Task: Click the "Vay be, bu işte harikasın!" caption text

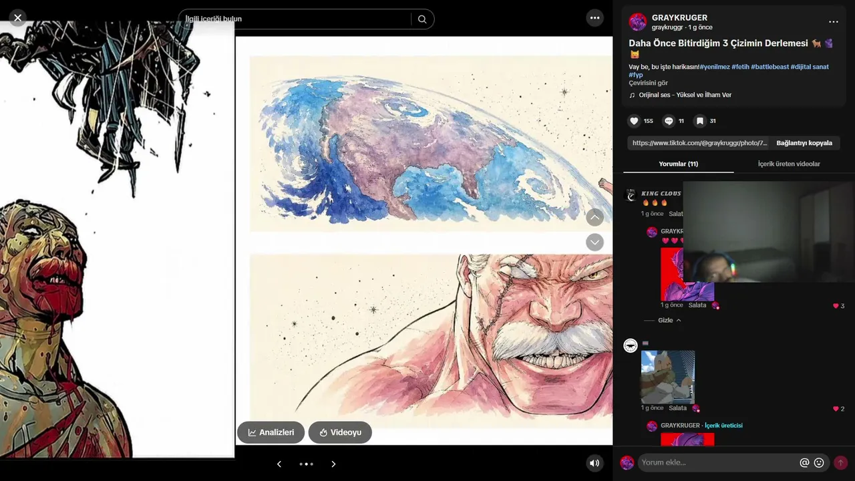Action: point(664,67)
